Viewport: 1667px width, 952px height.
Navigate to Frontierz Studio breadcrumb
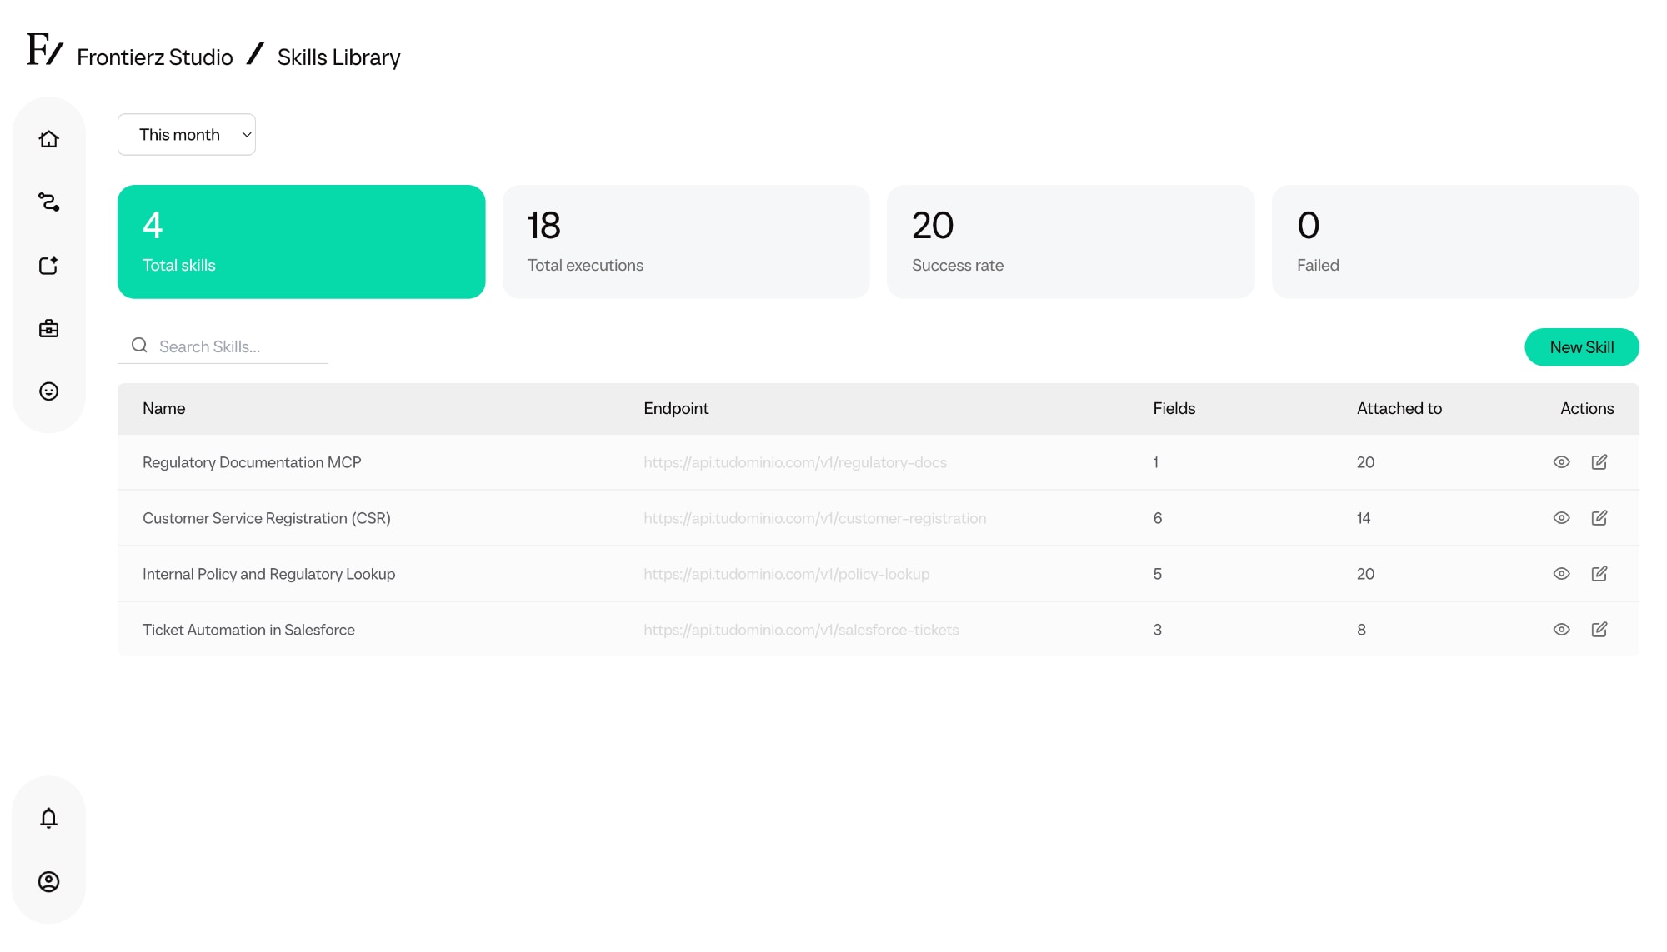[154, 57]
